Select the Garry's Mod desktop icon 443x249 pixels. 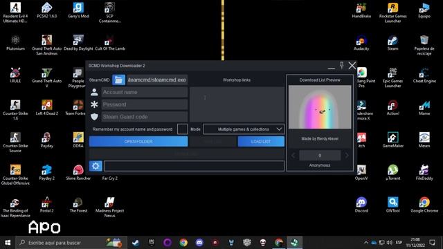pyautogui.click(x=78, y=10)
